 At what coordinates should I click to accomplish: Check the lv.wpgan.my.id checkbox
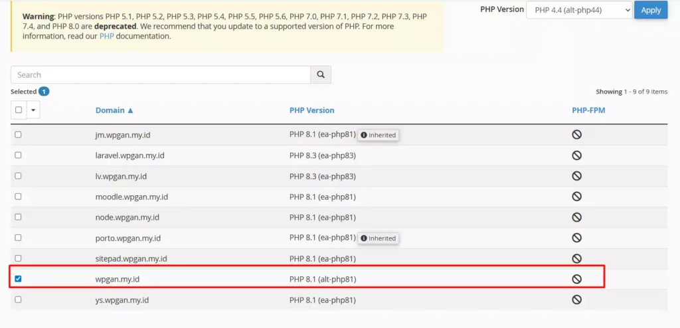point(18,176)
